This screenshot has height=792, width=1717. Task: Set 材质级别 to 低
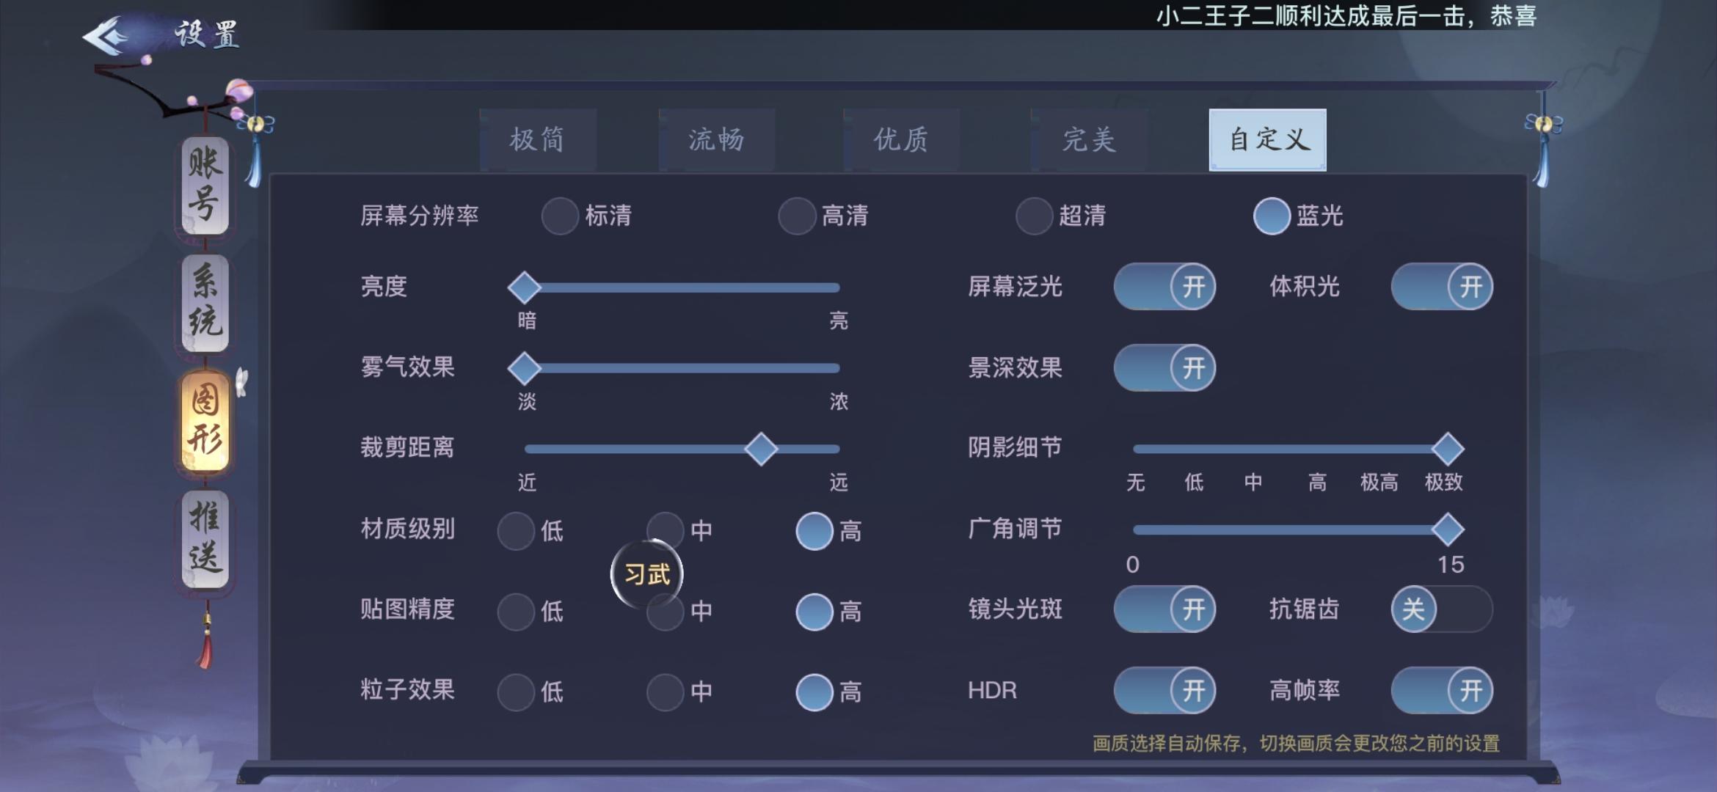tap(516, 530)
